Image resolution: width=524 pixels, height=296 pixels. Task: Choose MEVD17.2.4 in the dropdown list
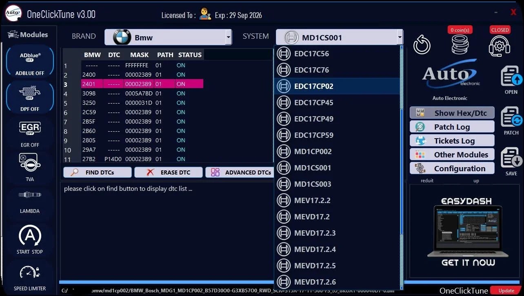337,250
